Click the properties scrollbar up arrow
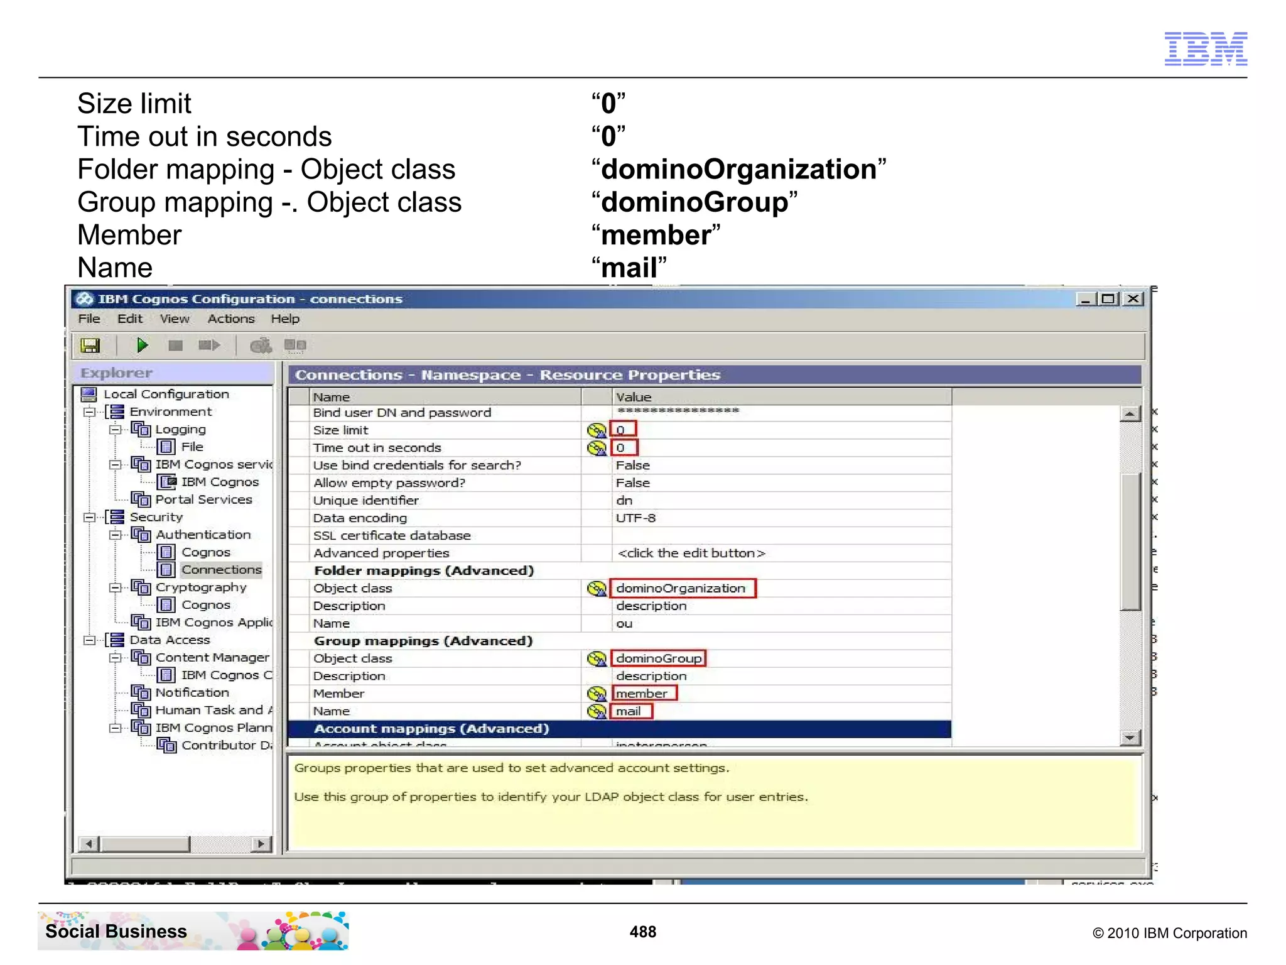This screenshot has width=1286, height=965. point(1130,413)
